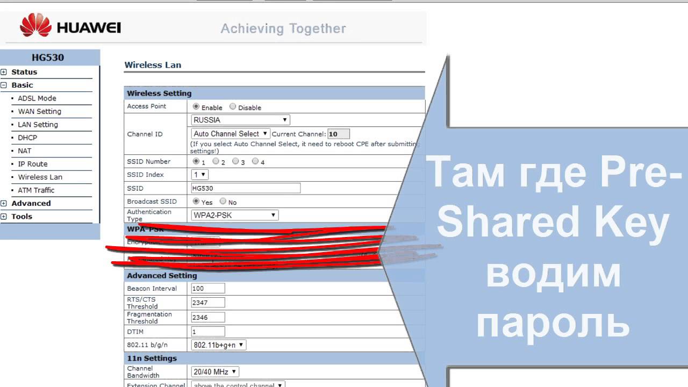
Task: Select SSID Number 4 radio
Action: (x=255, y=161)
